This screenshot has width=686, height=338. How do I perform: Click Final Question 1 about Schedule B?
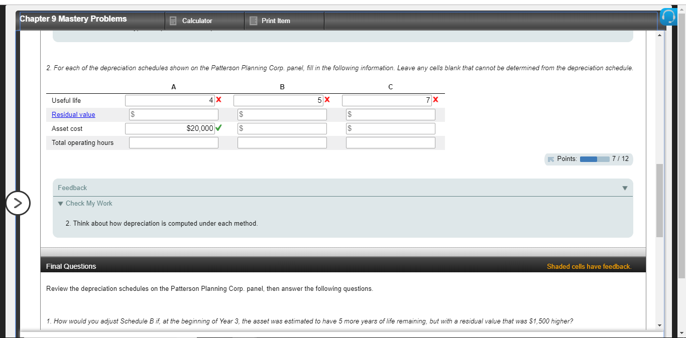[309, 321]
